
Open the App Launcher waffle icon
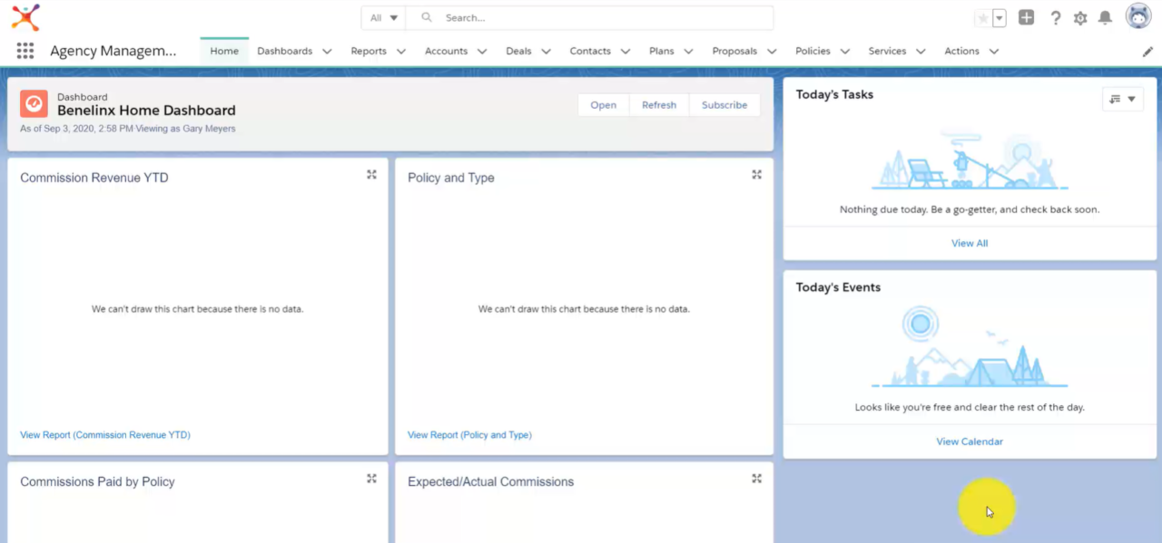click(x=25, y=50)
